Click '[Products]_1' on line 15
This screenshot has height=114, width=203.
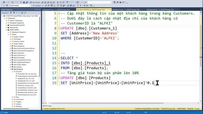97,63
